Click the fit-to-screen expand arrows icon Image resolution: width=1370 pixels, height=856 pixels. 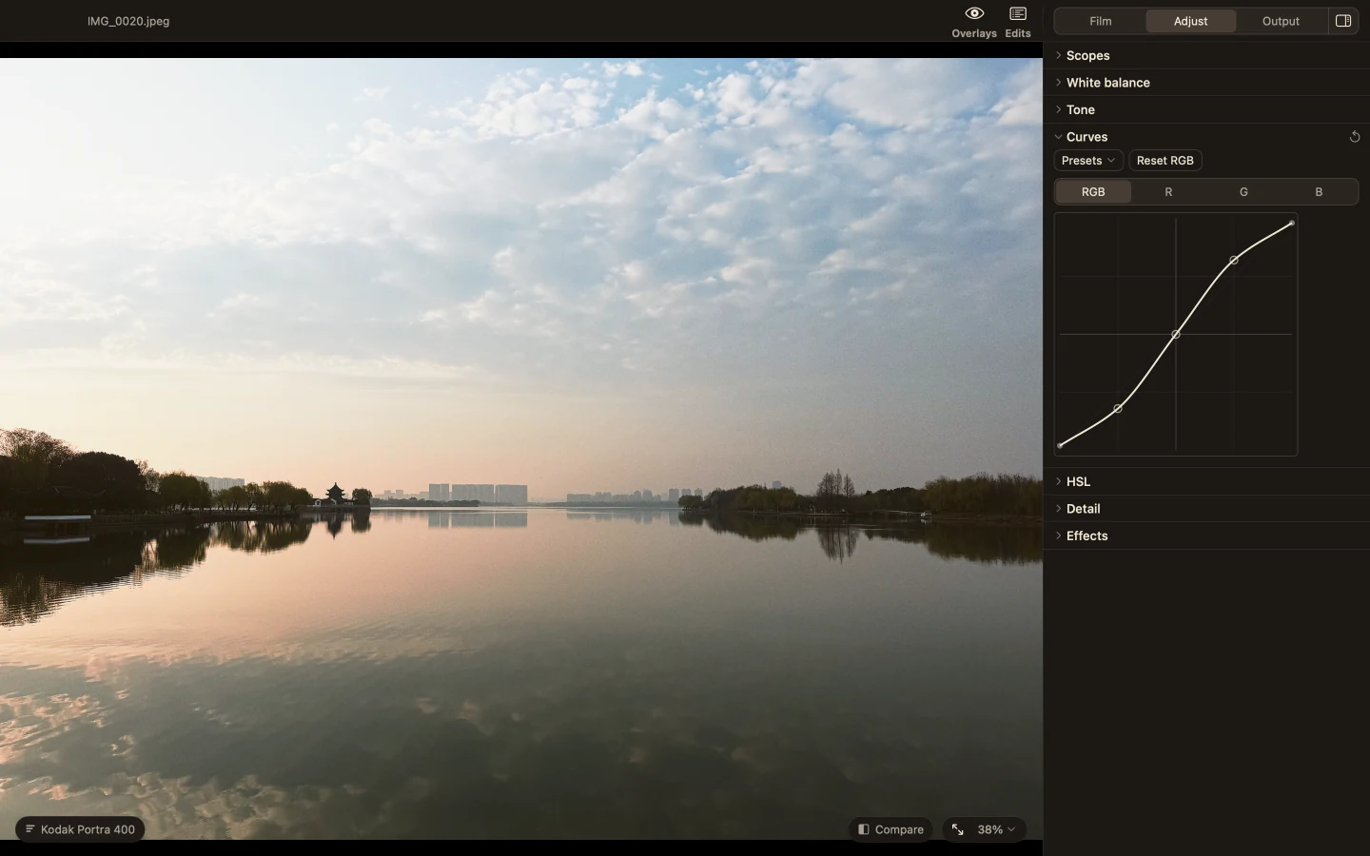coord(958,829)
